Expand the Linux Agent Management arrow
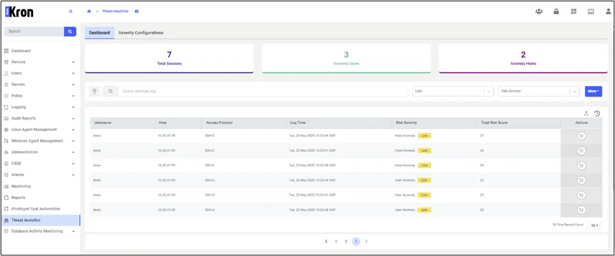The height and width of the screenshot is (256, 615). pyautogui.click(x=73, y=130)
